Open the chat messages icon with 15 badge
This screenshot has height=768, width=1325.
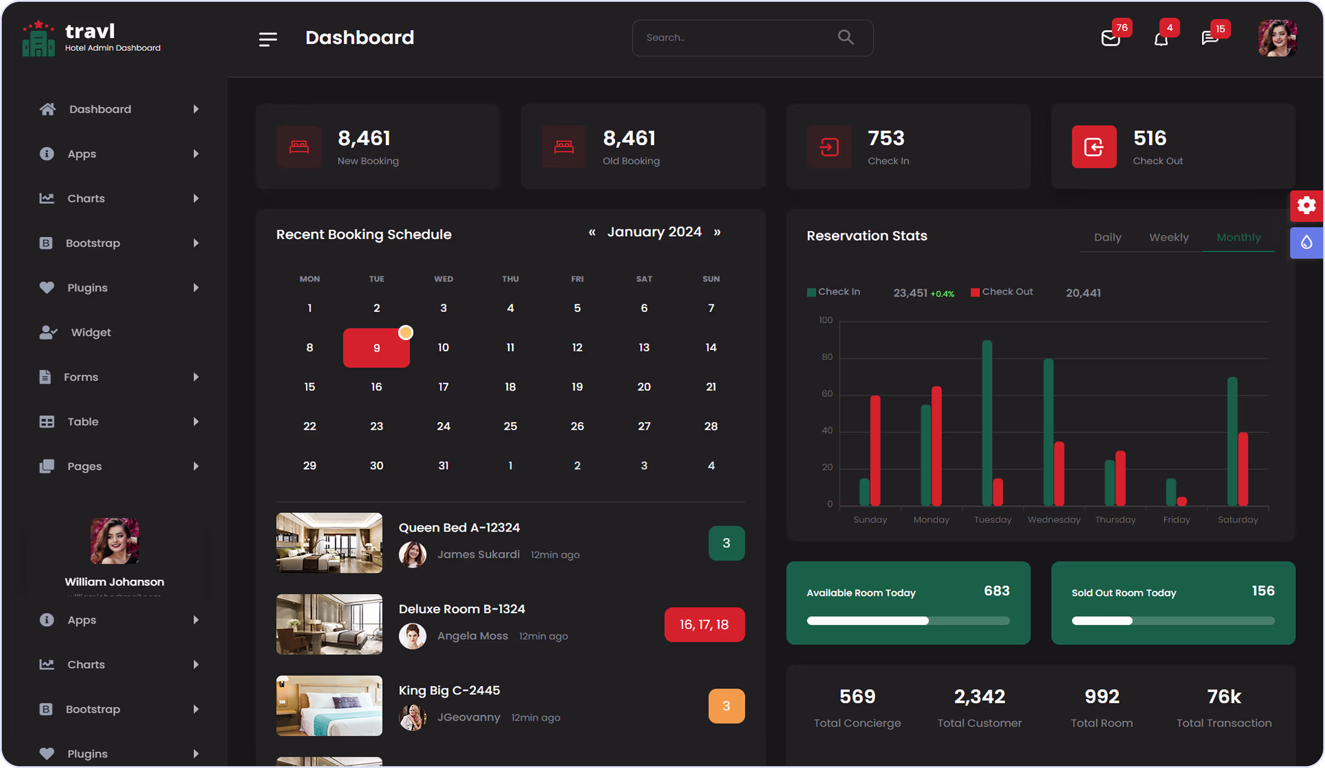coord(1210,38)
